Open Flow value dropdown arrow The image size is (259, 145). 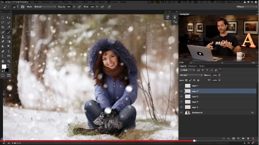tap(97, 7)
